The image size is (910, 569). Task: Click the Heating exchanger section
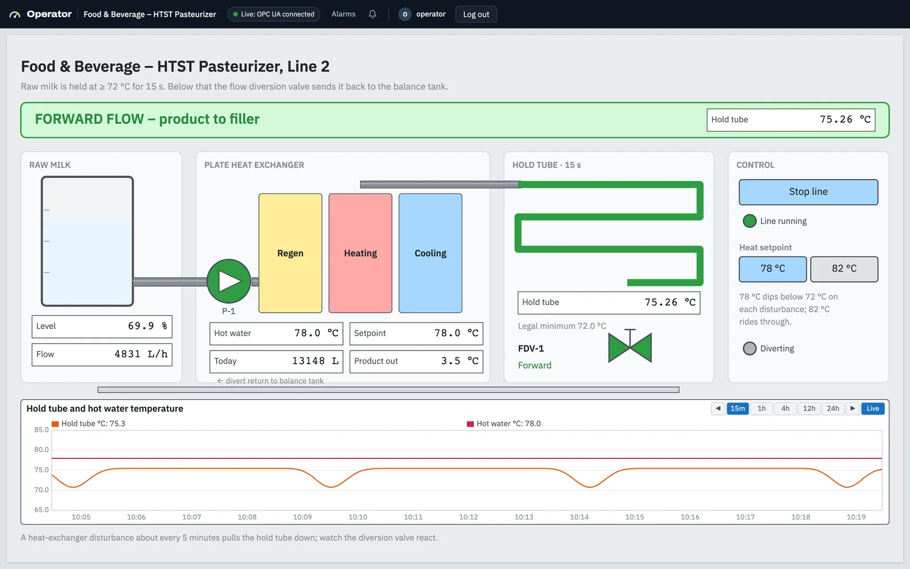point(361,253)
